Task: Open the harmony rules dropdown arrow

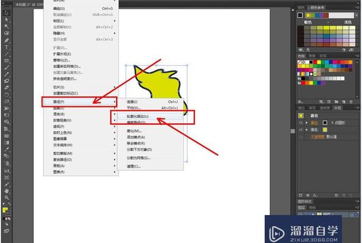Action: (357, 16)
